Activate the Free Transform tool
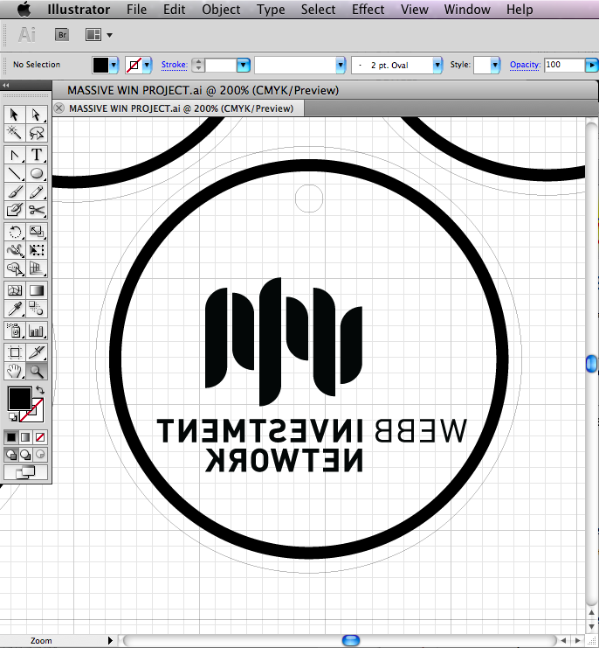599x648 pixels. pyautogui.click(x=37, y=250)
